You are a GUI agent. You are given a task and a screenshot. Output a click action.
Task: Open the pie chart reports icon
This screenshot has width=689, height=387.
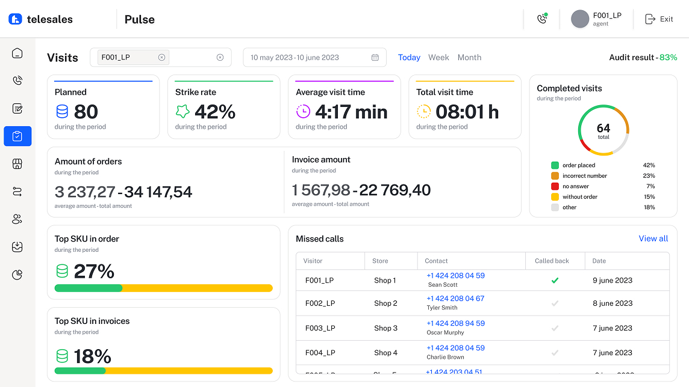coord(17,275)
